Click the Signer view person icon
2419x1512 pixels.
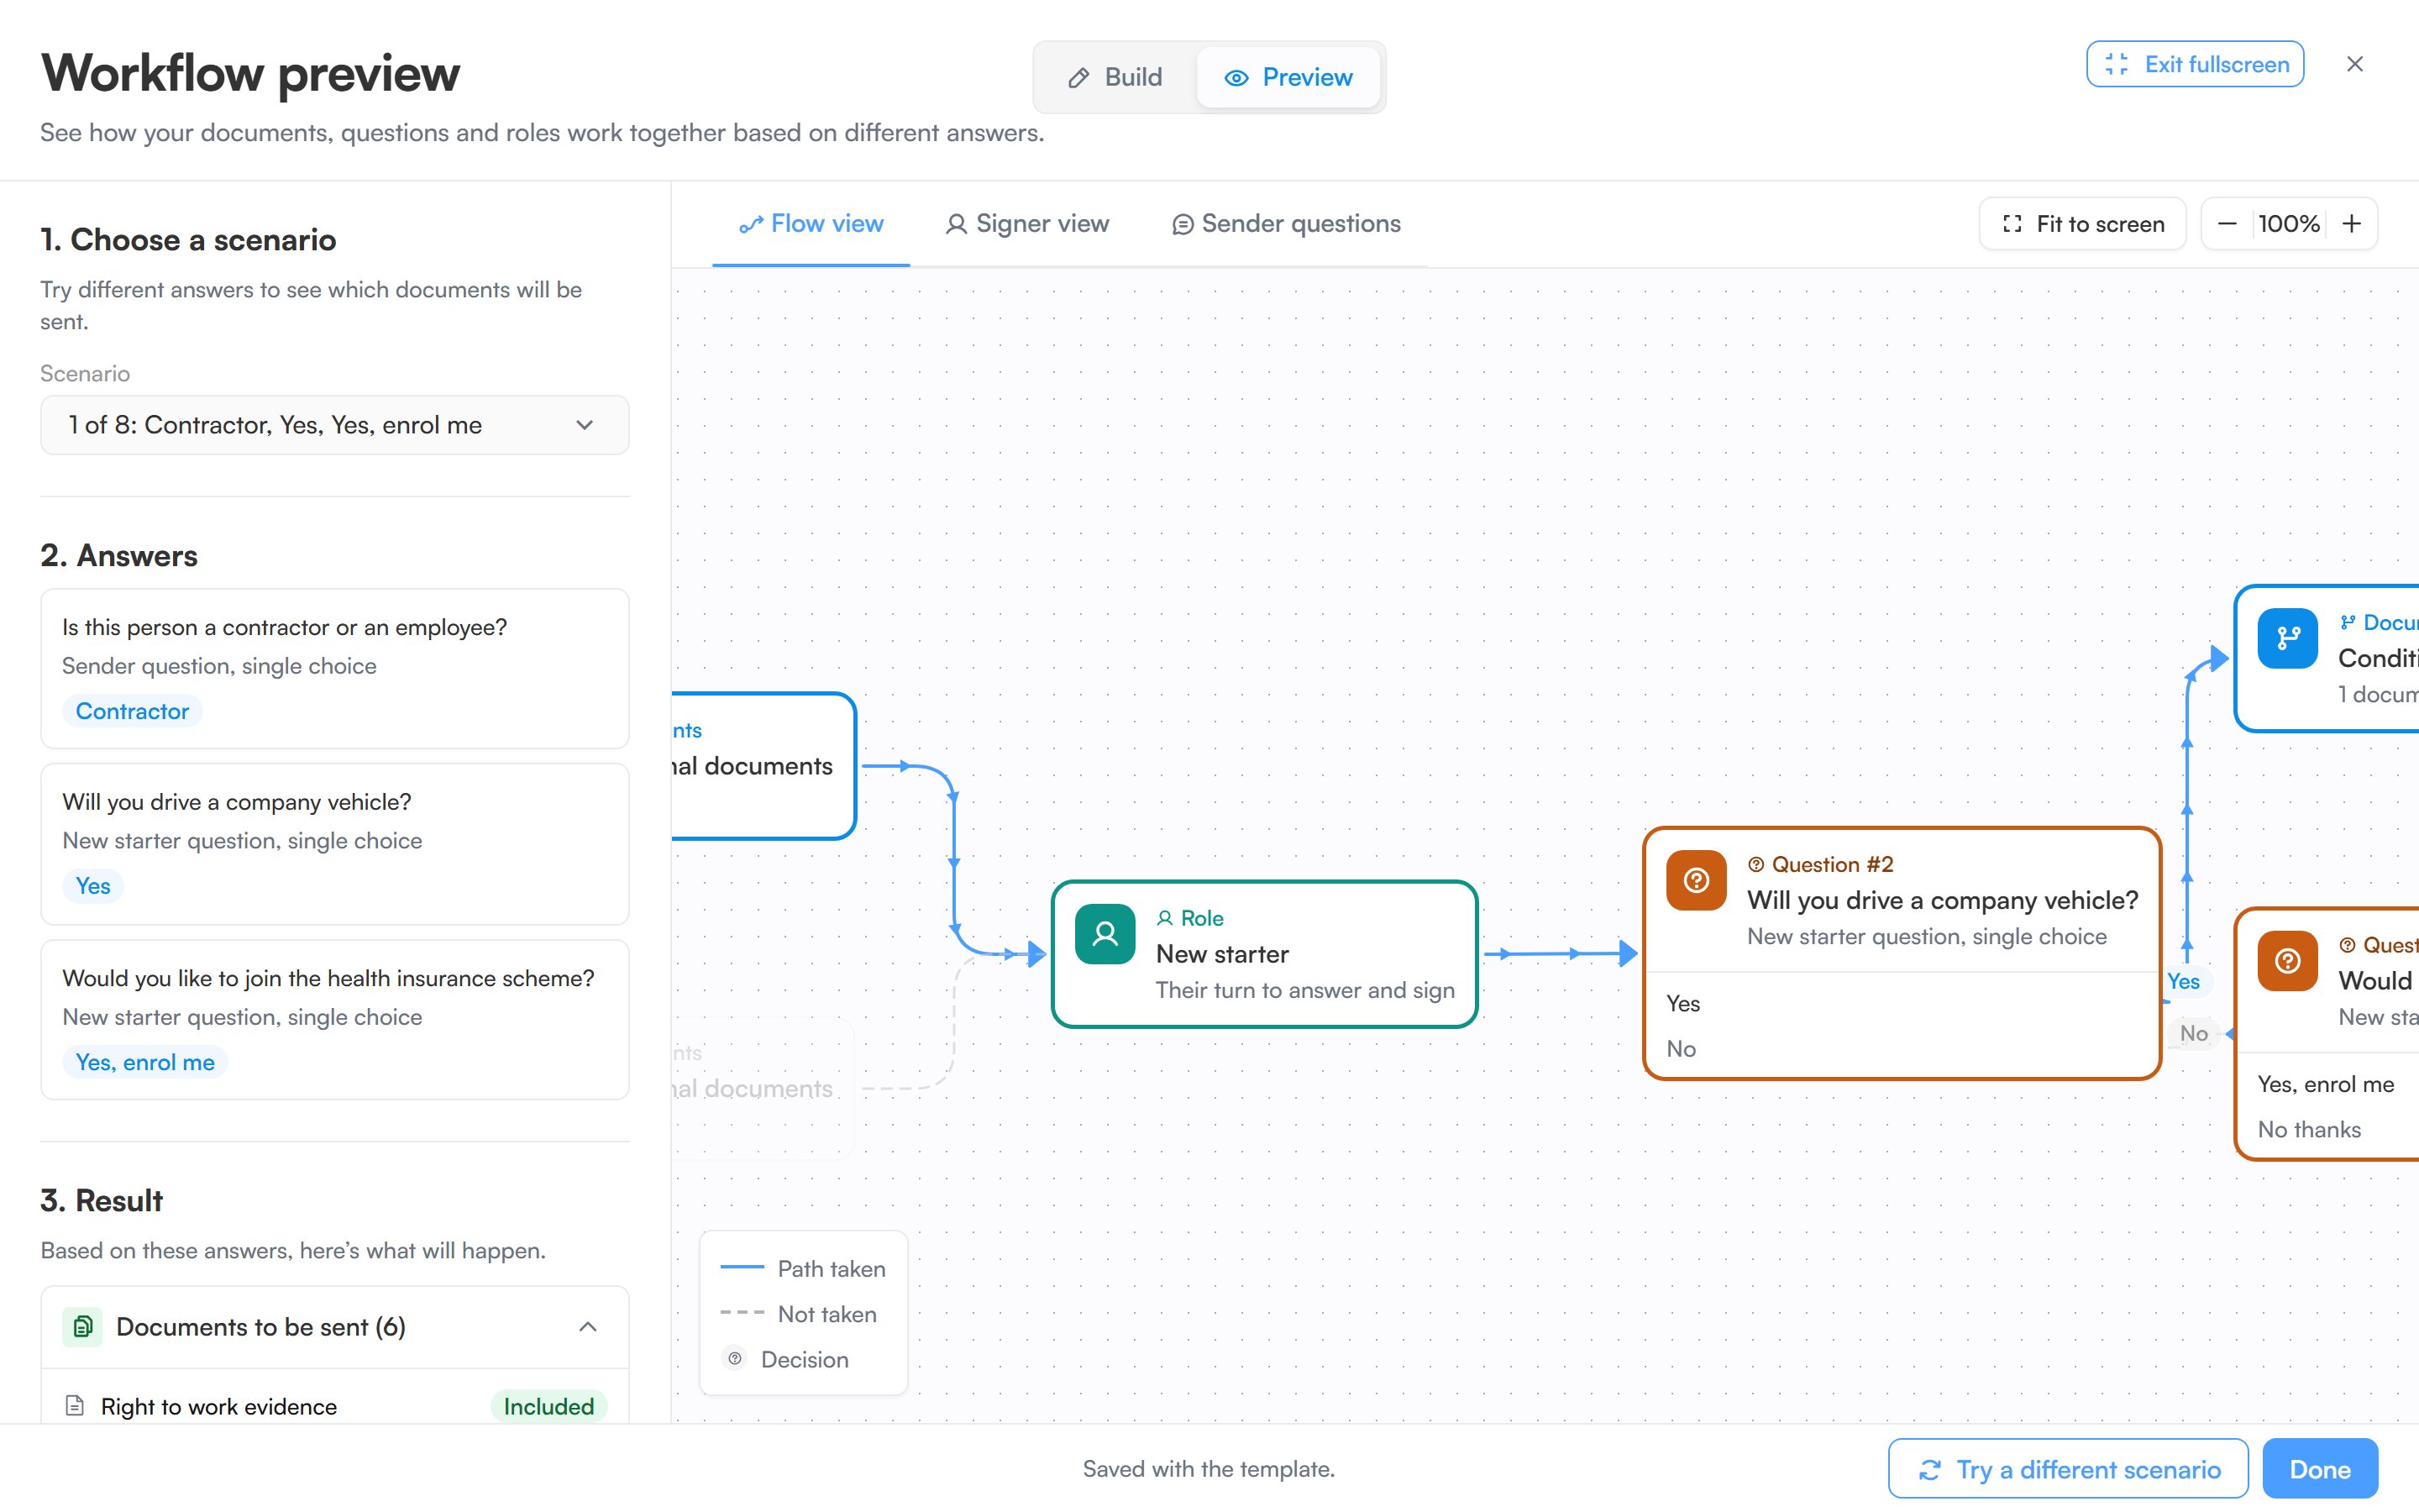[x=956, y=224]
